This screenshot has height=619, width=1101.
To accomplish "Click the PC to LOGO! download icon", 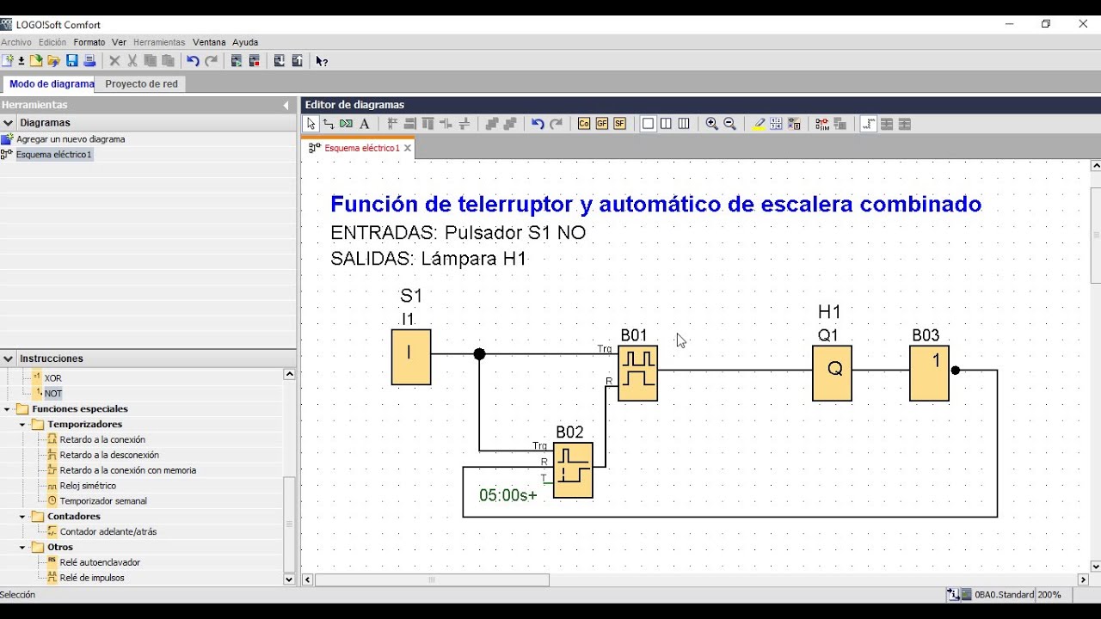I will click(x=280, y=61).
